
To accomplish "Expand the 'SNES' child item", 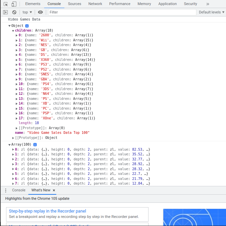I will click(17, 74).
